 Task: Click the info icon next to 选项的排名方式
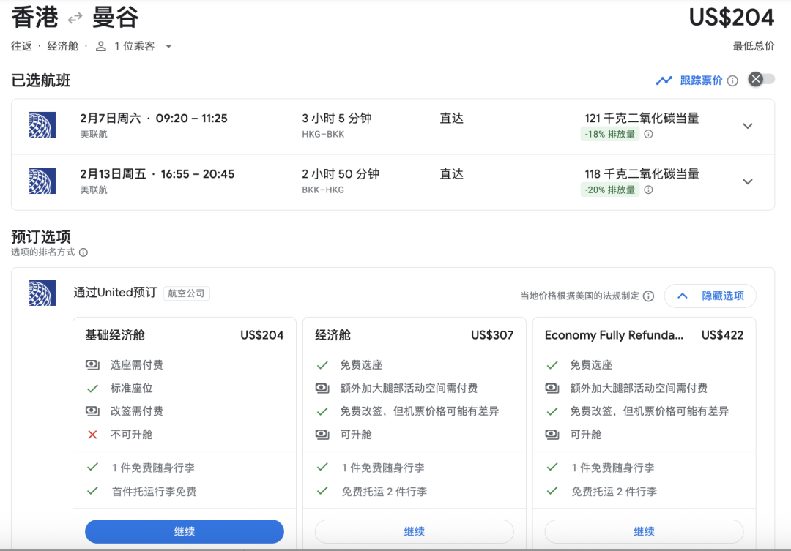[83, 252]
